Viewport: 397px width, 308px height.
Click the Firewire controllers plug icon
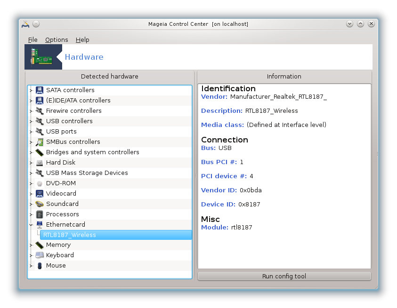[40, 111]
